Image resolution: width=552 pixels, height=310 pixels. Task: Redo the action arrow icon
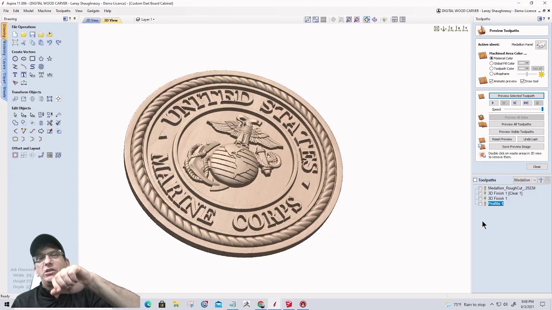tap(58, 43)
